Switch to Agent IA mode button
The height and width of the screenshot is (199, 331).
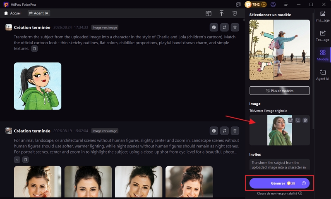[x=38, y=13]
